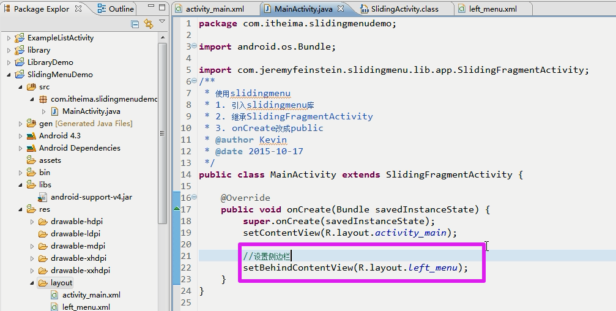Fold the Javadoc comment at line 6
The width and height of the screenshot is (616, 311).
click(x=194, y=81)
